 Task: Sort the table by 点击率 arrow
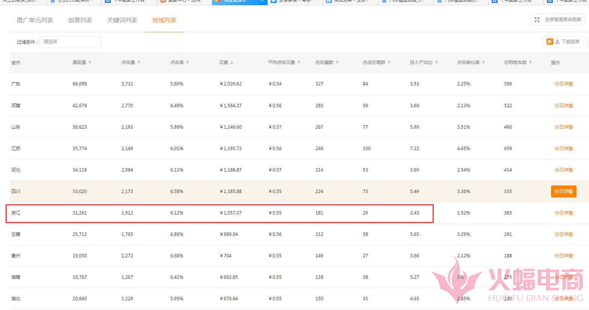coord(188,62)
